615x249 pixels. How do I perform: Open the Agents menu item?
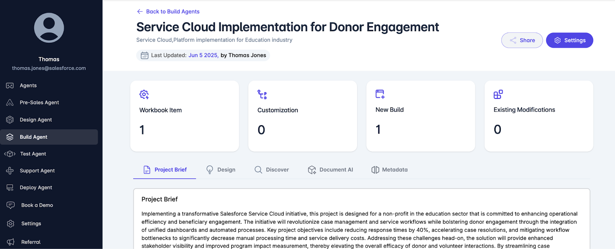[x=49, y=85]
